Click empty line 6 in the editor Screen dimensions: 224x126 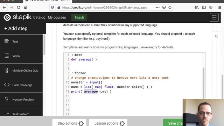[x=136, y=64]
